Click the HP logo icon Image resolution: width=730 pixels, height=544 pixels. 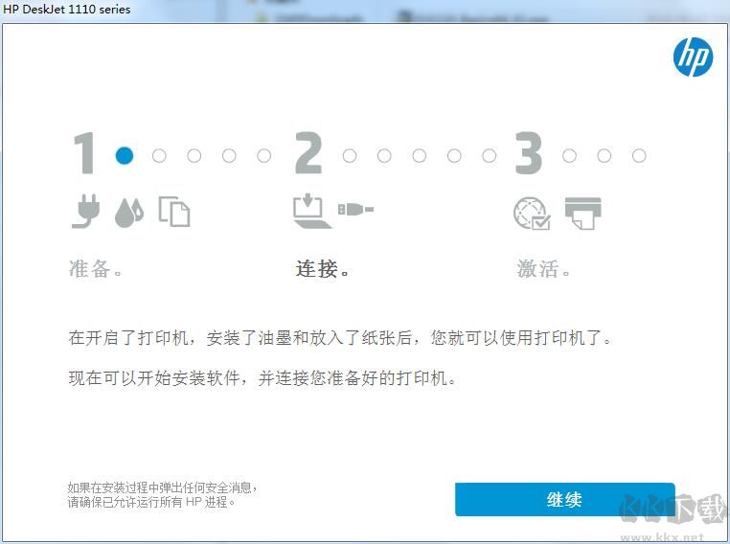click(693, 57)
